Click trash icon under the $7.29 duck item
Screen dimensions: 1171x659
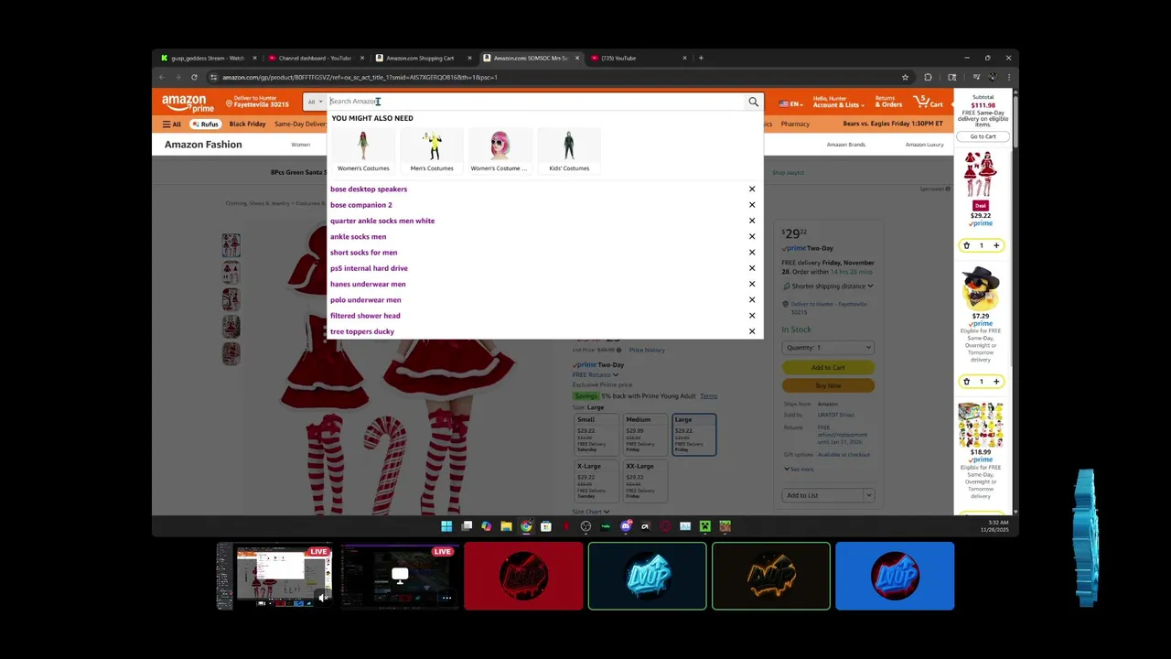click(x=966, y=382)
